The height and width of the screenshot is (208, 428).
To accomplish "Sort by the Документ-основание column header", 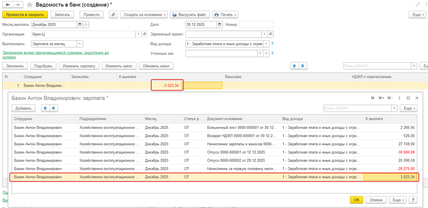I will click(x=242, y=119).
